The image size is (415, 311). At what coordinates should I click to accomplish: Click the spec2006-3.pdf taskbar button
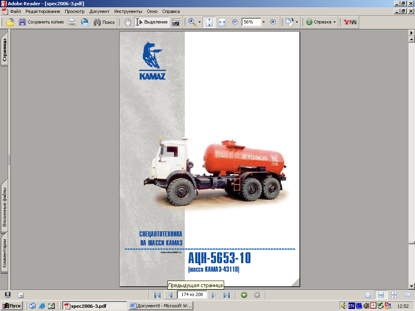pos(94,306)
